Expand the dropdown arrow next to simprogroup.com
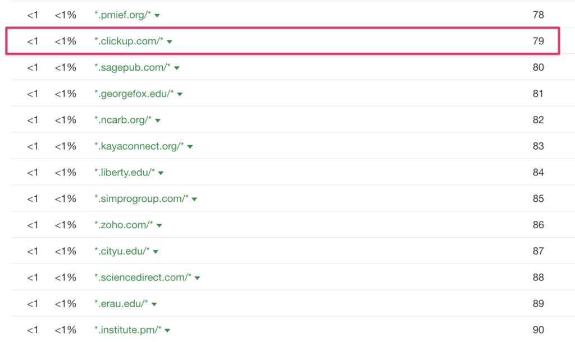The width and height of the screenshot is (575, 342). tap(194, 199)
